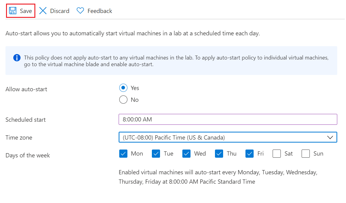Click the blue info icon in the notice banner
This screenshot has width=346, height=203.
coord(17,58)
